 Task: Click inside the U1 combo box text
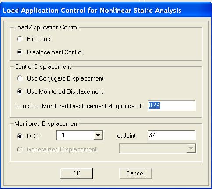pos(75,135)
